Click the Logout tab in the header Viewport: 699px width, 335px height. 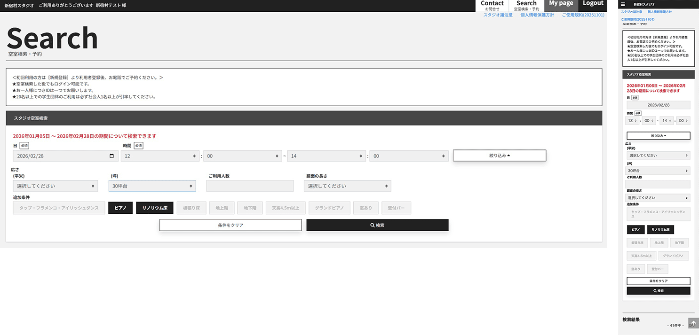(593, 6)
